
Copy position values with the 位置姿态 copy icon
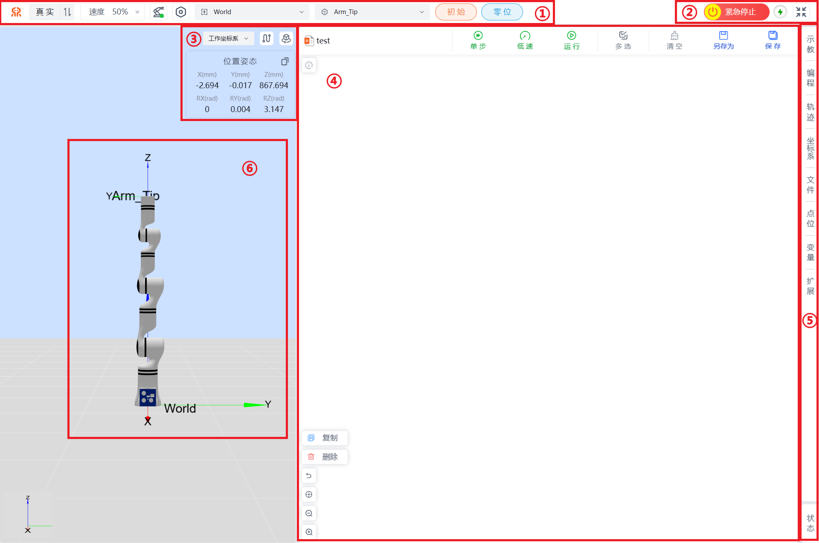285,61
